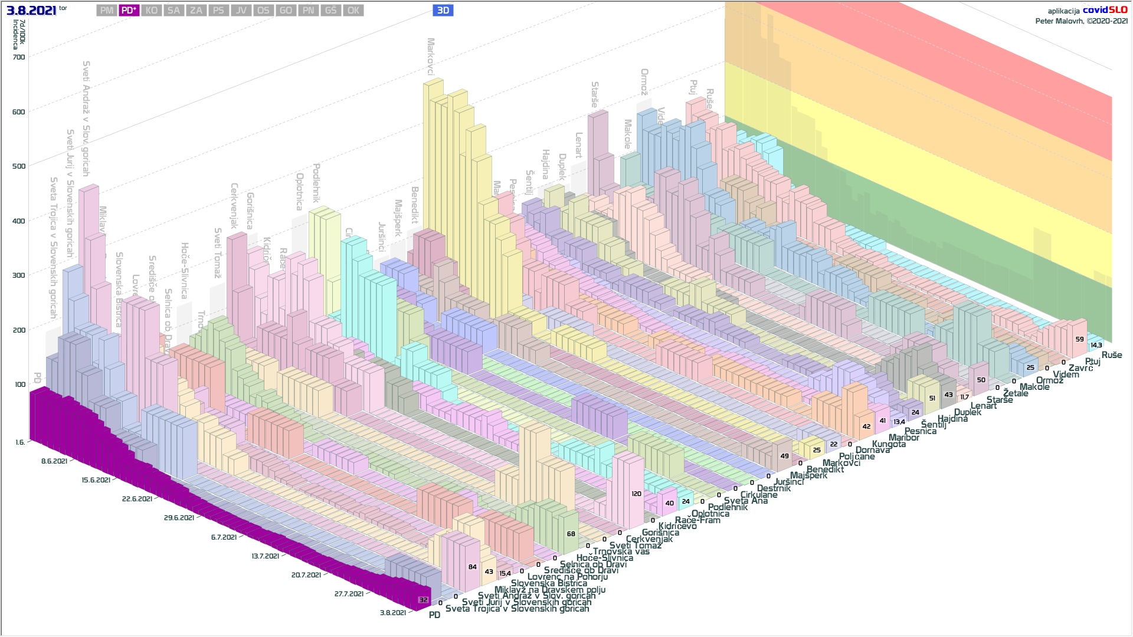Screen dimensions: 1133x637
Task: Click the 13.7.2021 date axis marker
Action: click(x=265, y=556)
